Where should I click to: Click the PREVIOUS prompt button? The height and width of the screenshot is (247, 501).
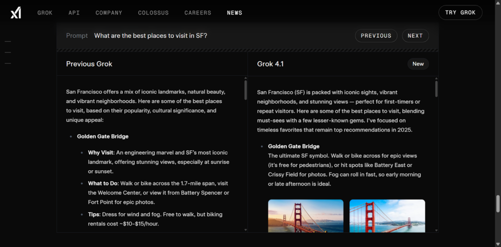(x=376, y=36)
